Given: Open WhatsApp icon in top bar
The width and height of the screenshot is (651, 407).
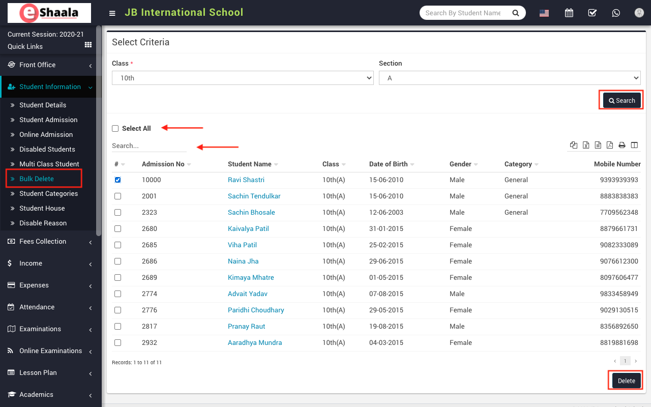Looking at the screenshot, I should [616, 13].
